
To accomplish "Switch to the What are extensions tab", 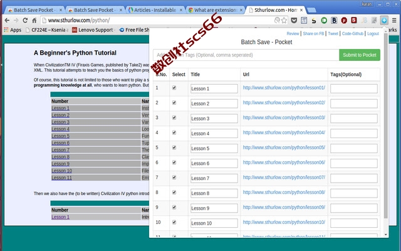I will [216, 10].
